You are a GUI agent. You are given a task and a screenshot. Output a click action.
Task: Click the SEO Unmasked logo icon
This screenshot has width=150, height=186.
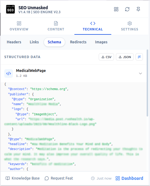(x=10, y=9)
